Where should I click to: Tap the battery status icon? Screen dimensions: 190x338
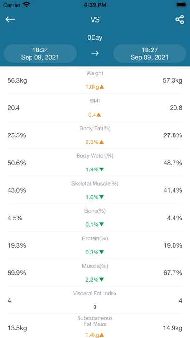[181, 5]
